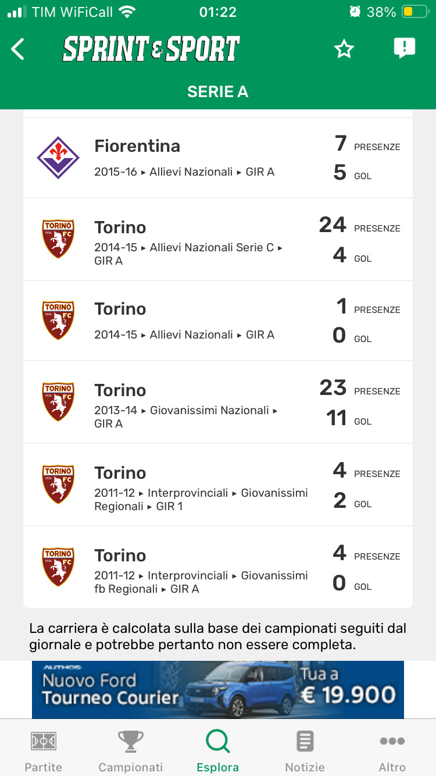
Task: Tap Torino crest in Allievi Serie C row
Action: (x=58, y=239)
